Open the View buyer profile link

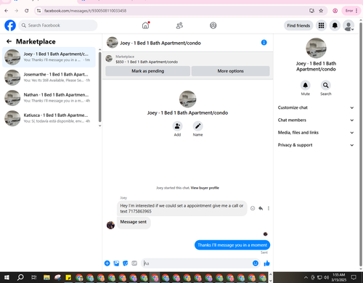(x=205, y=188)
